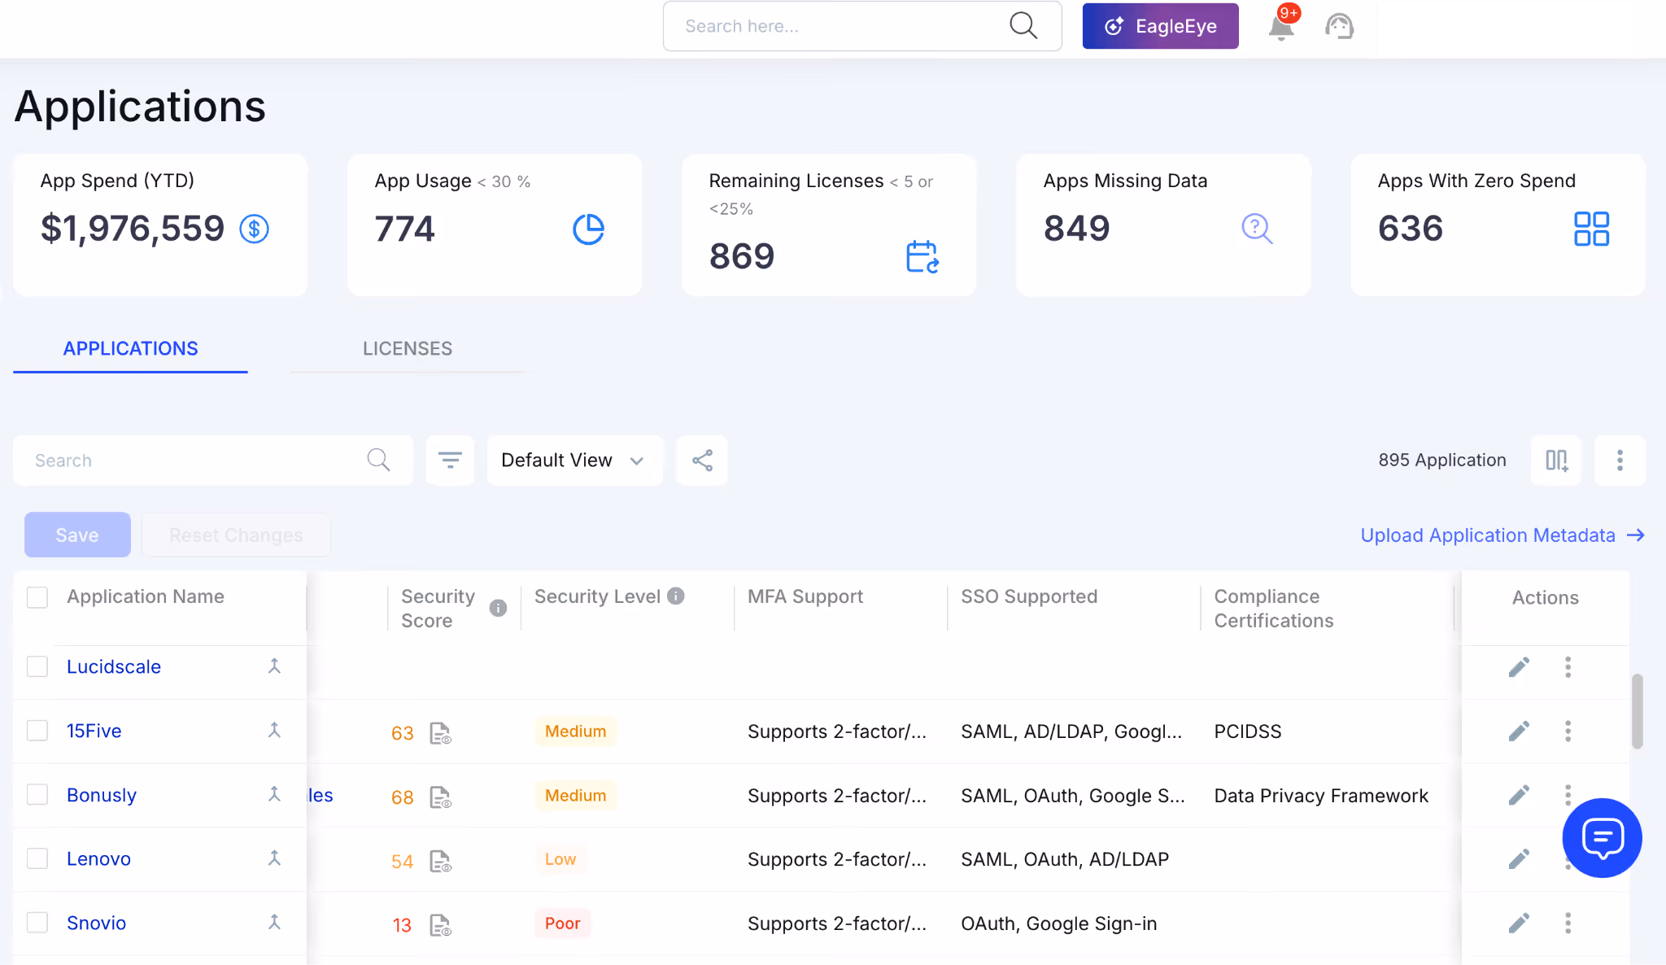1666x965 pixels.
Task: Switch to the LICENSES tab
Action: [x=408, y=349]
